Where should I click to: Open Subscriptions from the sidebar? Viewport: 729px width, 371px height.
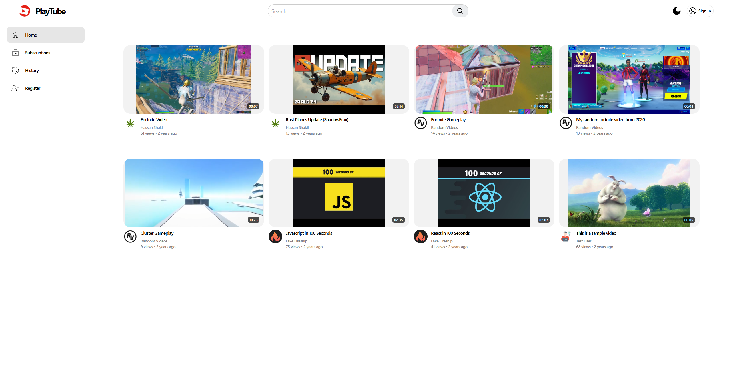[46, 53]
